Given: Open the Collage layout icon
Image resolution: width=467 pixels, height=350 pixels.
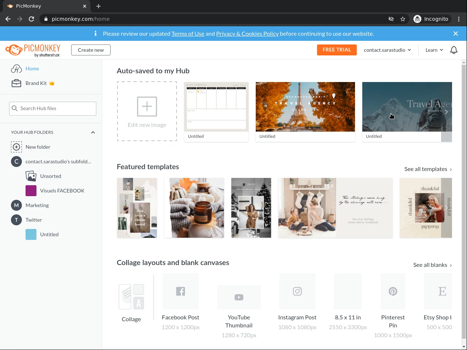Looking at the screenshot, I should click(131, 297).
